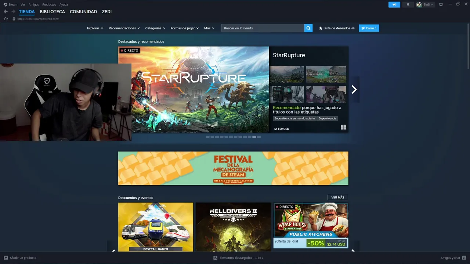Click the DIRECTO badge on Wrap House Simulator
The width and height of the screenshot is (470, 264).
point(285,207)
